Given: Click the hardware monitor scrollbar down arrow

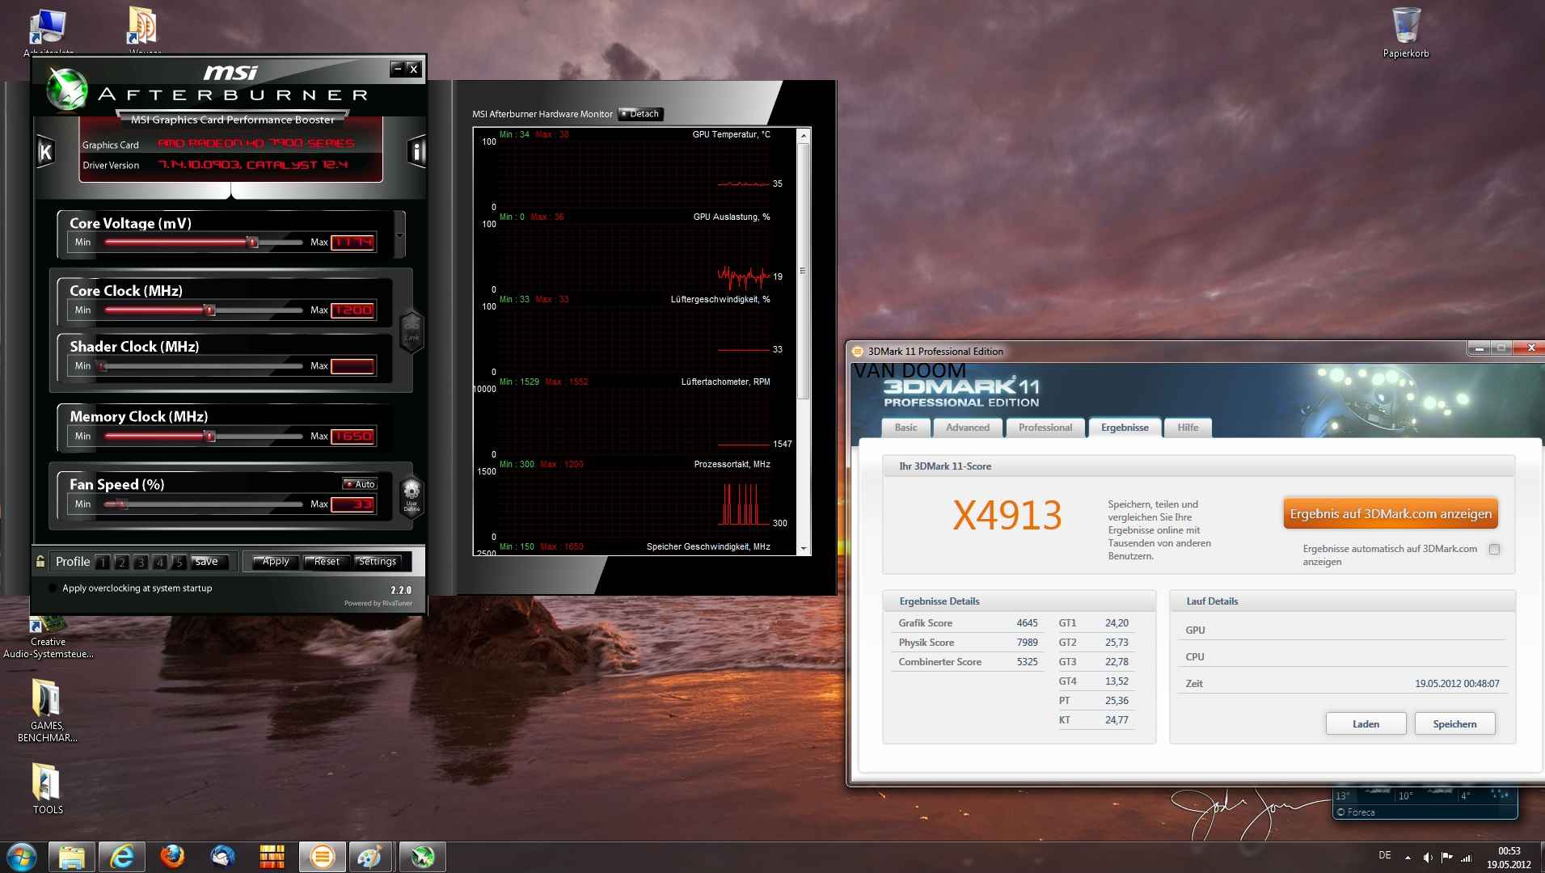Looking at the screenshot, I should pos(803,548).
